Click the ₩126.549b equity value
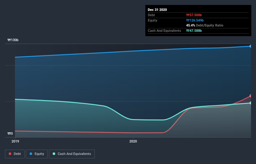256x164 pixels. pyautogui.click(x=195, y=20)
